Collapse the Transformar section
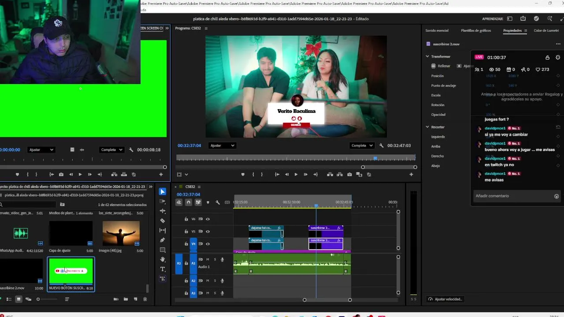 pyautogui.click(x=427, y=56)
